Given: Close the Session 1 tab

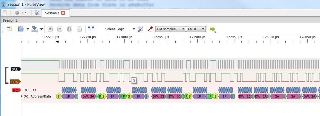Looking at the screenshot, I should [63, 13].
